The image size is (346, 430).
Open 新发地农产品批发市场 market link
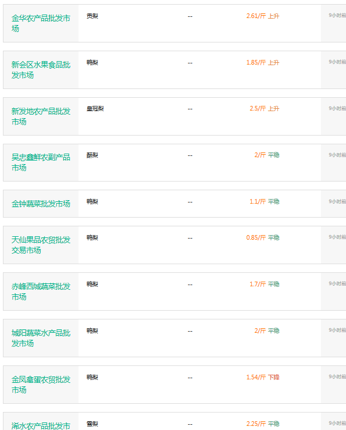[x=41, y=116]
